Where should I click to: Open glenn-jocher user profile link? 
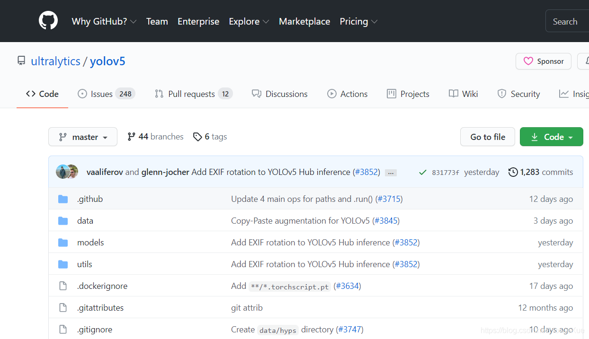click(165, 172)
